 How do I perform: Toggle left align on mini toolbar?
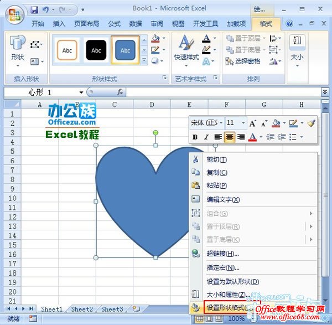(x=218, y=137)
